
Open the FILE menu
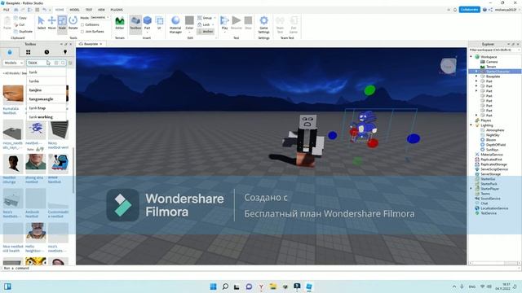[7, 10]
